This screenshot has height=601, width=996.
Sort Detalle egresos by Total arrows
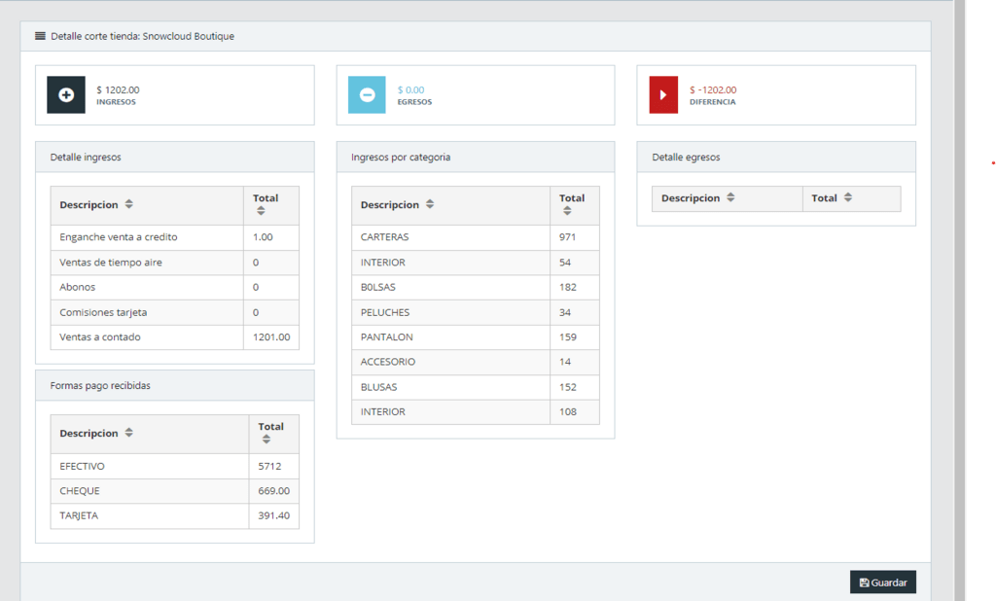coord(848,198)
